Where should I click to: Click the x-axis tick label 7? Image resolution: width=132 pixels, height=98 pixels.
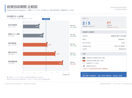[x=63, y=73]
